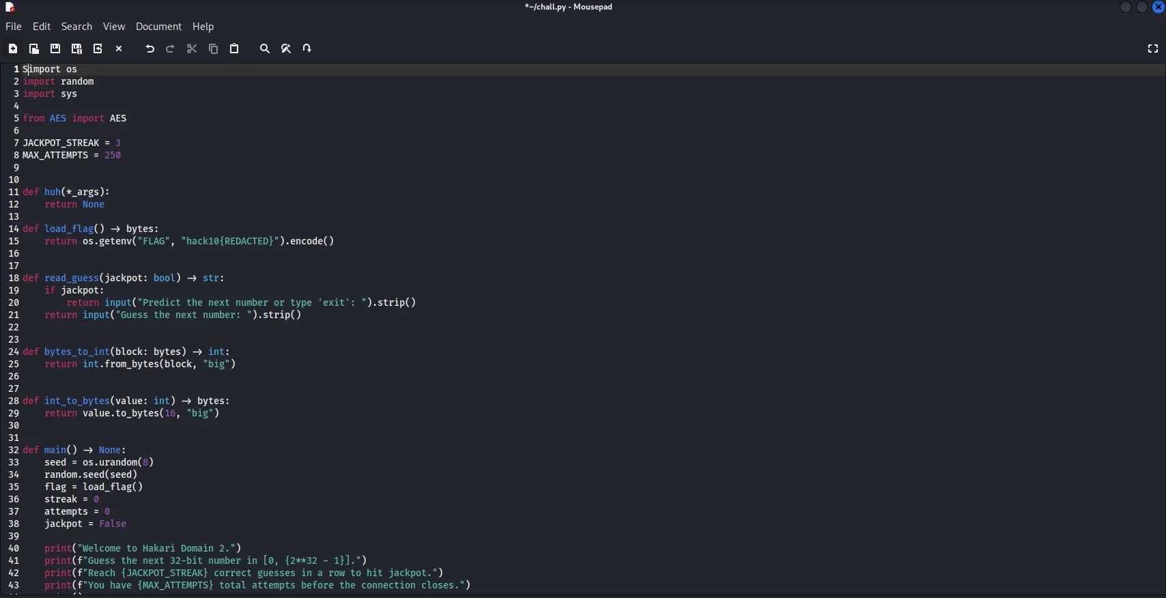Click the "Guess the next number" input line
1166x598 pixels.
[x=173, y=315]
